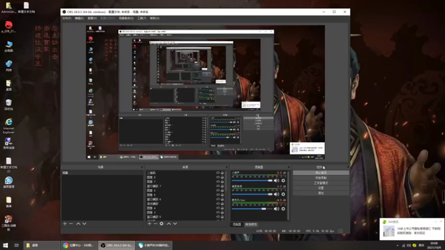Mute the first mixer channel speaker icon
445x250 pixels.
coord(276,181)
